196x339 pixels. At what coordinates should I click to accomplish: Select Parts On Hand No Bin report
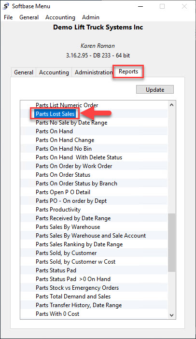64,149
